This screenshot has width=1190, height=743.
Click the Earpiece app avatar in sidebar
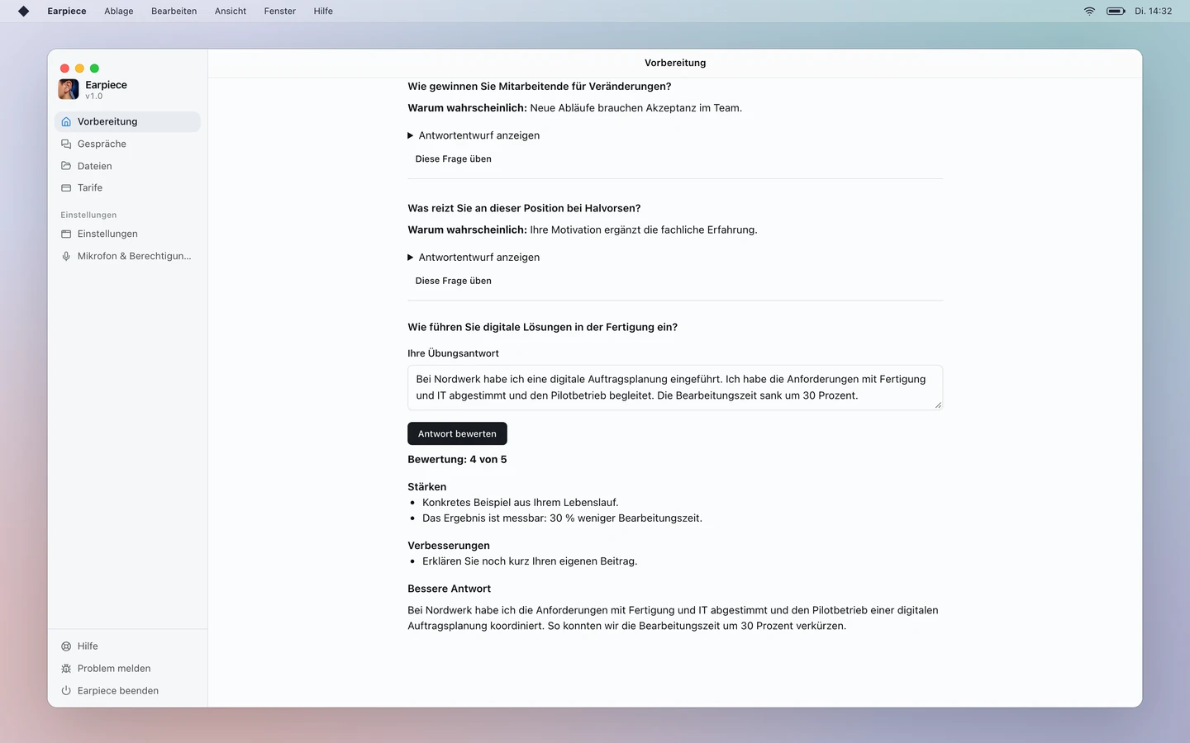click(x=69, y=89)
